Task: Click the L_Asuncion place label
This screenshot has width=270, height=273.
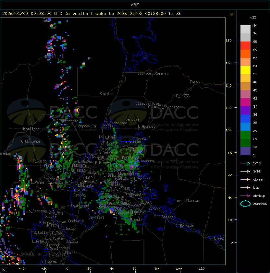Action: coord(148,126)
